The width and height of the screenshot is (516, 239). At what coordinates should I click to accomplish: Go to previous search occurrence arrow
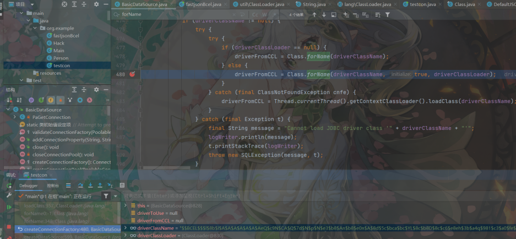tap(314, 14)
